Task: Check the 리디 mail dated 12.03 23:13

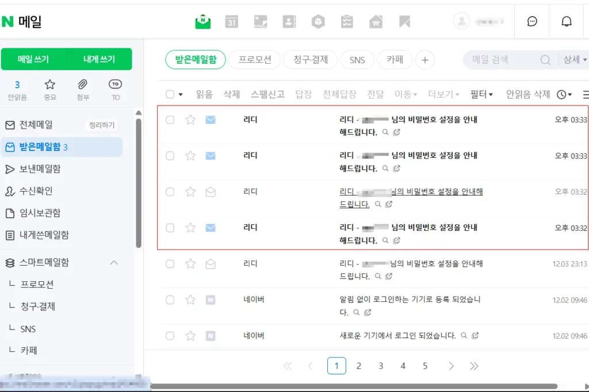Action: [x=170, y=264]
